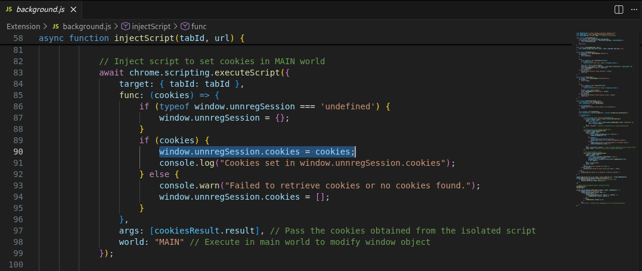Click the func cube symbol icon
Image resolution: width=642 pixels, height=271 pixels.
click(x=185, y=27)
